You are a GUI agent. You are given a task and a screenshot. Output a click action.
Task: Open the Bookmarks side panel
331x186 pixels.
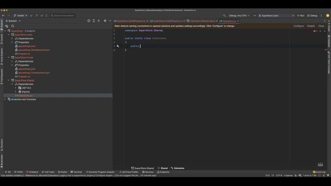(x=2, y=161)
